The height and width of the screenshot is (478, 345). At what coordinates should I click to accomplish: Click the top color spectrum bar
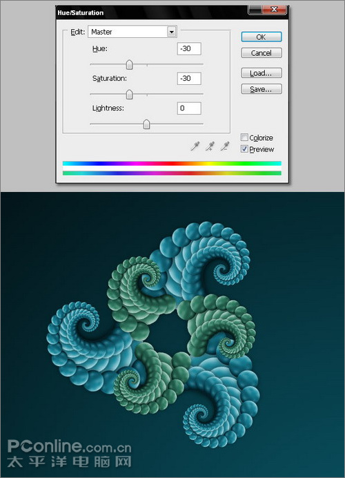tap(172, 164)
